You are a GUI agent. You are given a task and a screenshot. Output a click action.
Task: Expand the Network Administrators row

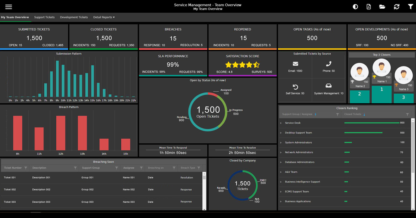click(281, 152)
